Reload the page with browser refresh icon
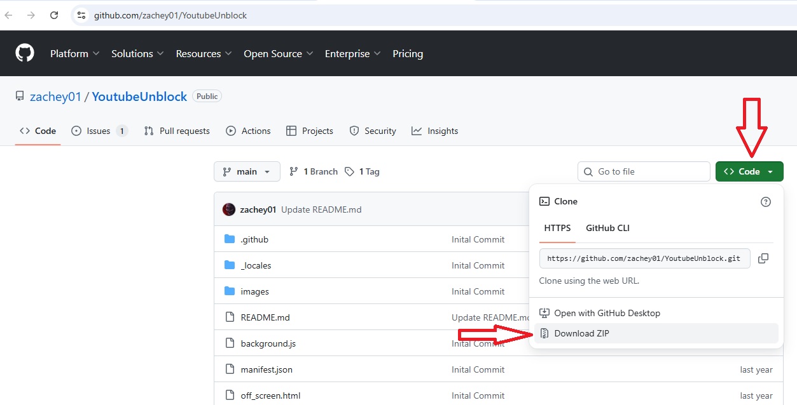 point(54,15)
